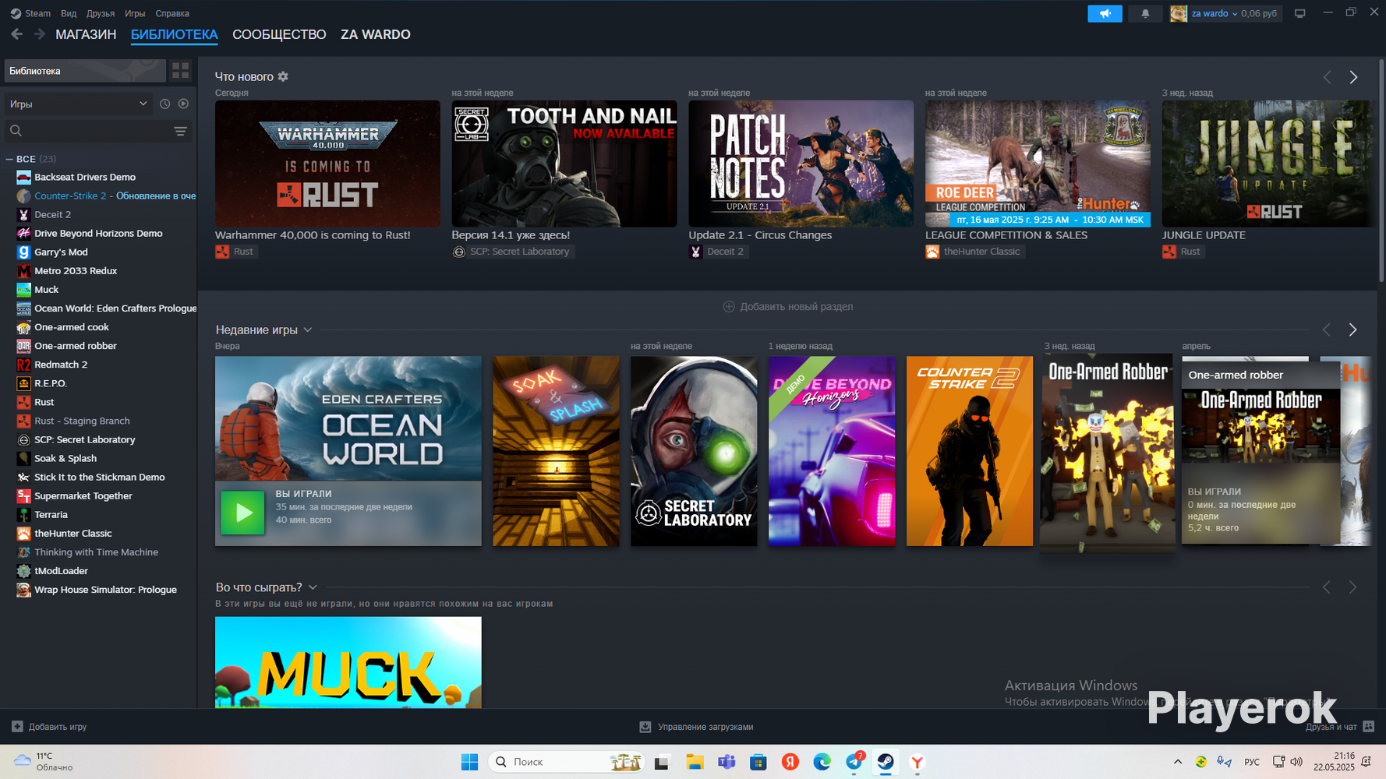Select Wrap House Simulator: Prologue

point(105,590)
